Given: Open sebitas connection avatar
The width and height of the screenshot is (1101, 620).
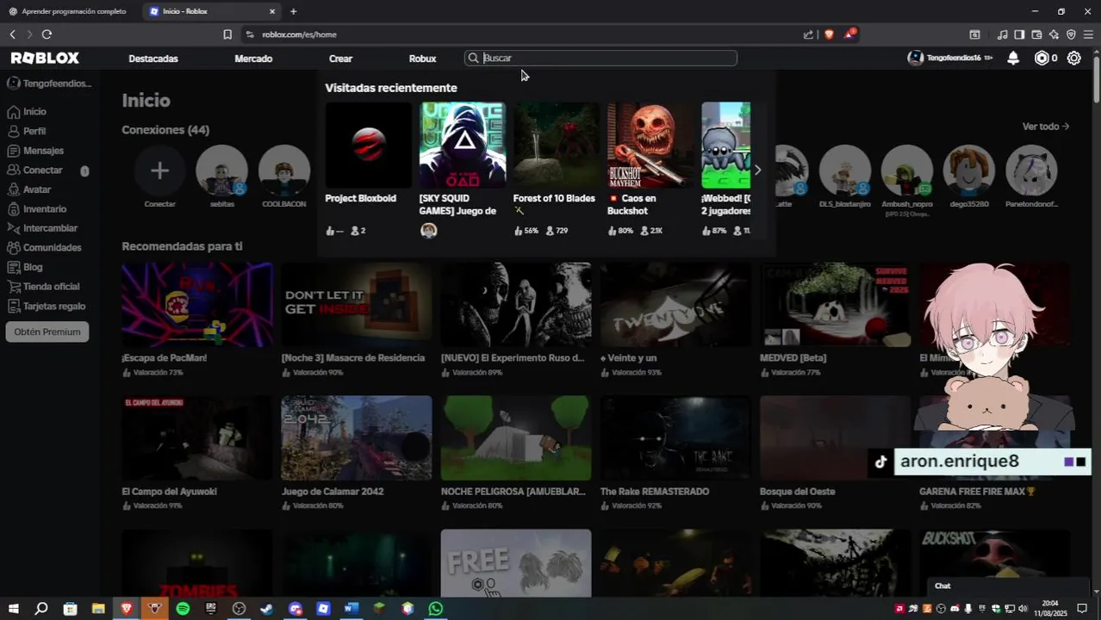Looking at the screenshot, I should (x=221, y=170).
